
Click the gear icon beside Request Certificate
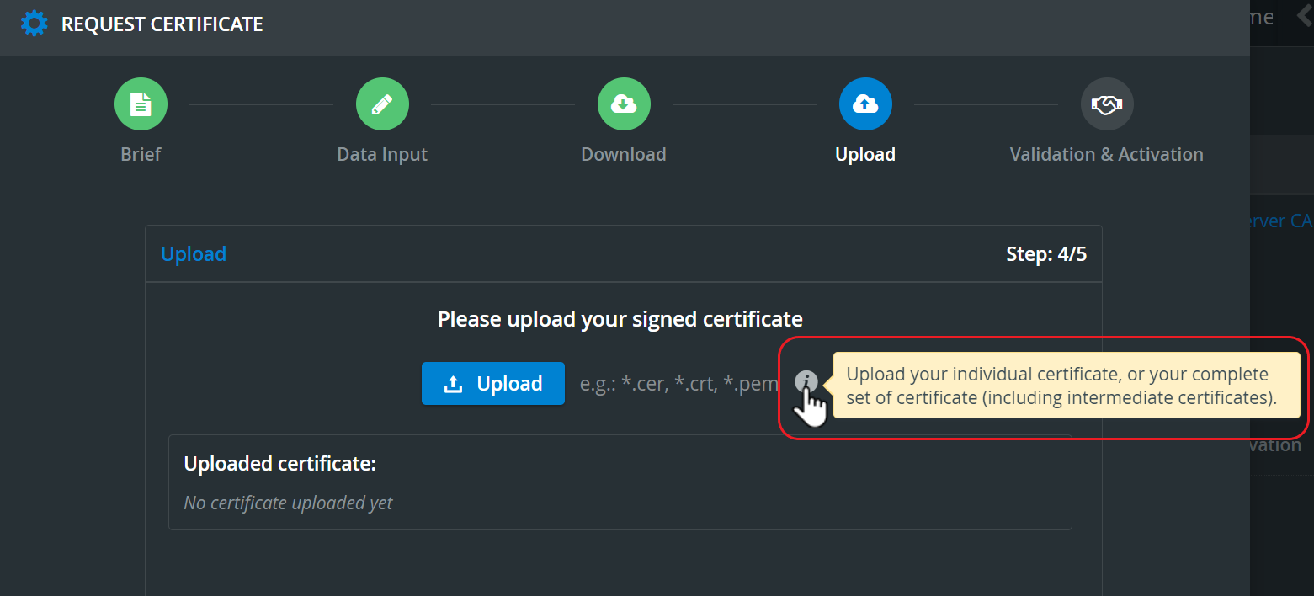tap(35, 23)
